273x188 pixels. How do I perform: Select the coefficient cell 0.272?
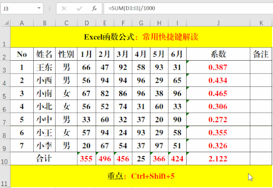218,119
